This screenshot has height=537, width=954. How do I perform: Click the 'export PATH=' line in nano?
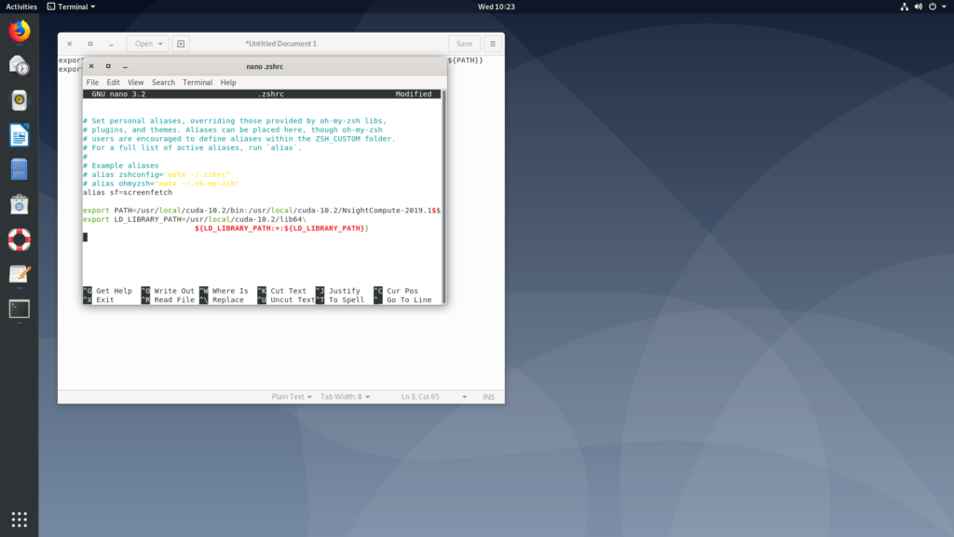click(262, 211)
